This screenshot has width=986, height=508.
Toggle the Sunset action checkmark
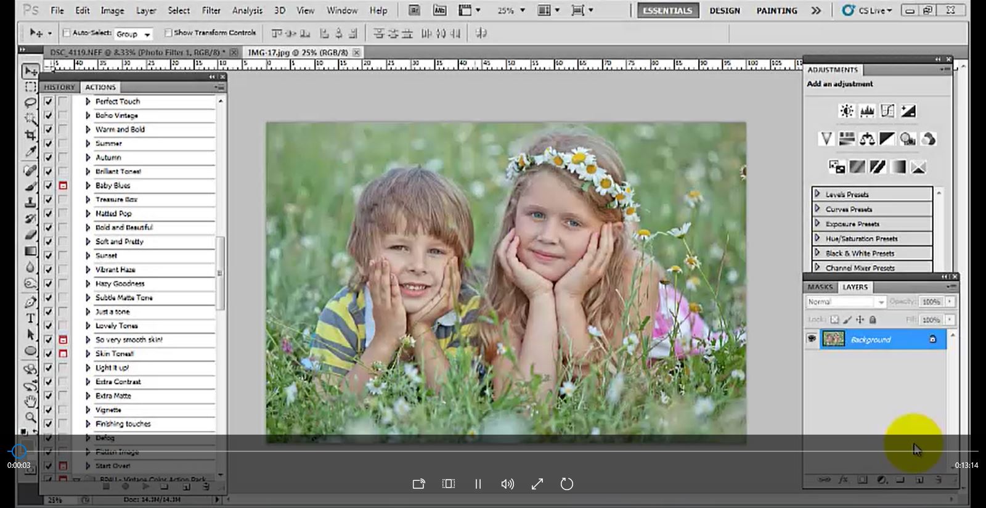[49, 255]
